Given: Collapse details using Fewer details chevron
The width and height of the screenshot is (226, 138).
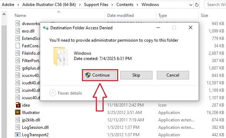Looking at the screenshot, I should click(x=53, y=93).
